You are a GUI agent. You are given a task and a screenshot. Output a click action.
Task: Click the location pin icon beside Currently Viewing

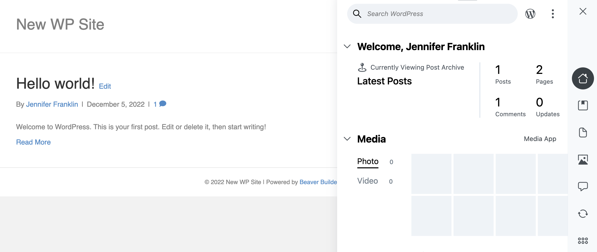click(362, 67)
